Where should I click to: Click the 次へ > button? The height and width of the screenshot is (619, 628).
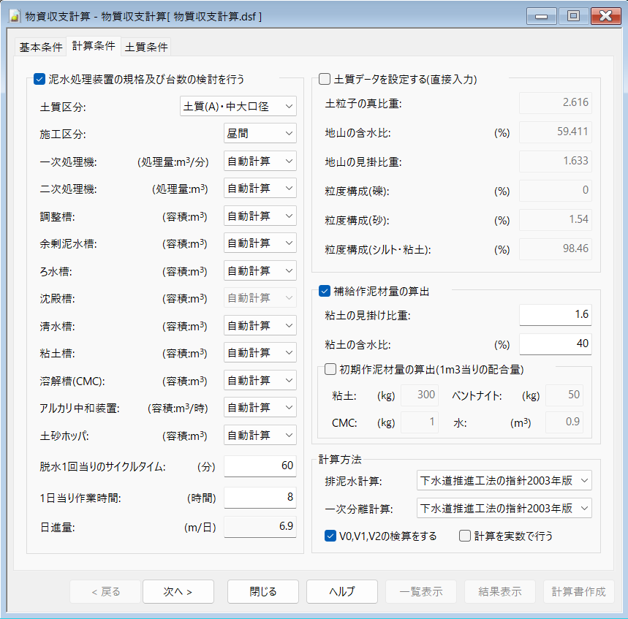tap(178, 591)
